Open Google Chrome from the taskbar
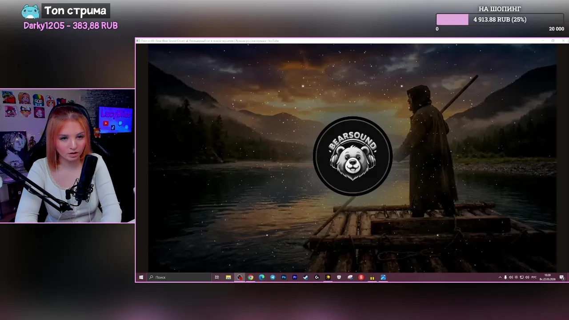The height and width of the screenshot is (320, 569). (x=251, y=277)
